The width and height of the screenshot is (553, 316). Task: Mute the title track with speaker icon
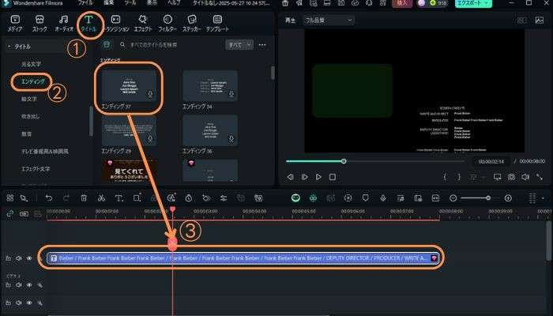coord(19,258)
